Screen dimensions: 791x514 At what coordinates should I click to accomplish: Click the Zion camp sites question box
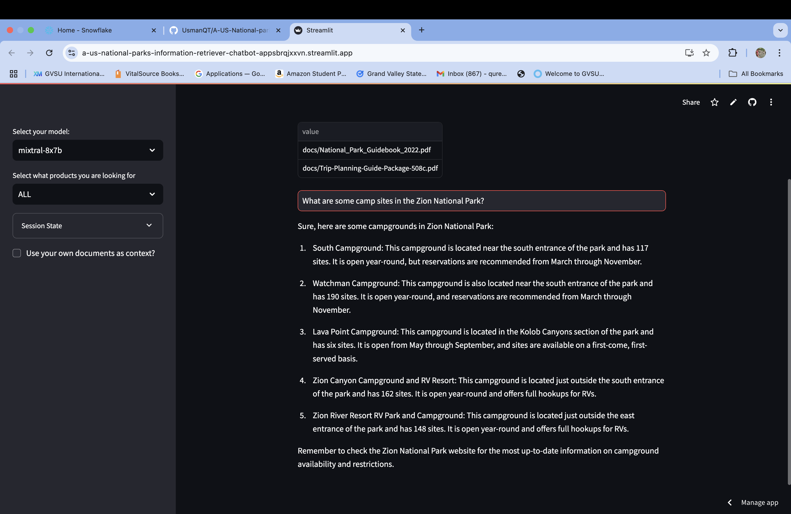[x=481, y=201]
